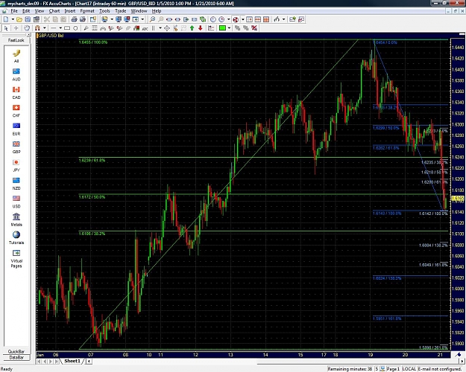Image resolution: width=466 pixels, height=372 pixels.
Task: Click the FastLook panel header
Action: point(16,39)
